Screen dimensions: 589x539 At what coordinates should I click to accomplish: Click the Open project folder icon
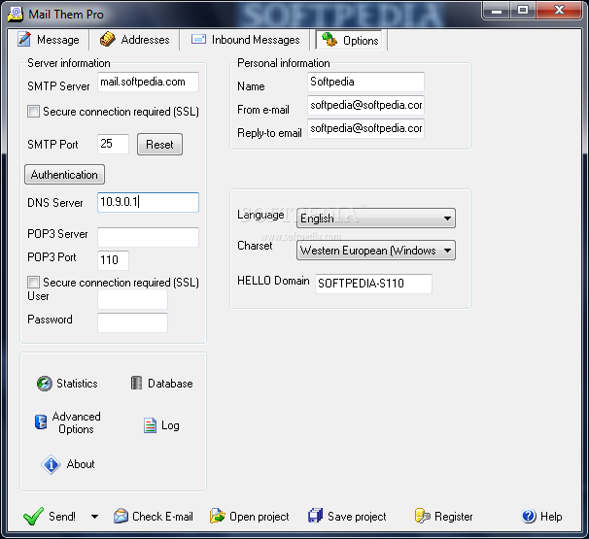point(217,516)
